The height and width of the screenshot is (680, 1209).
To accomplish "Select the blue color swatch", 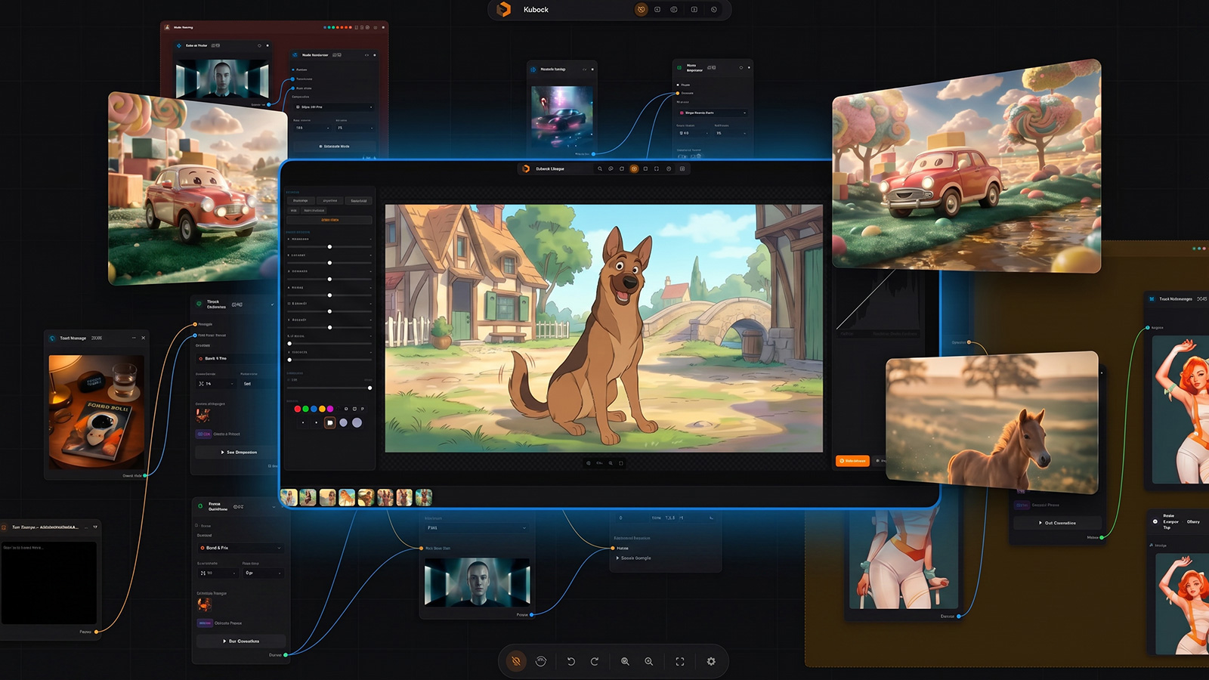I will point(314,409).
